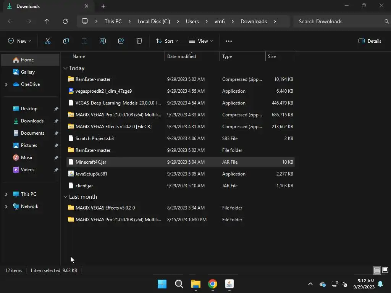This screenshot has height=293, width=391.
Task: Toggle the Details pane
Action: [370, 41]
